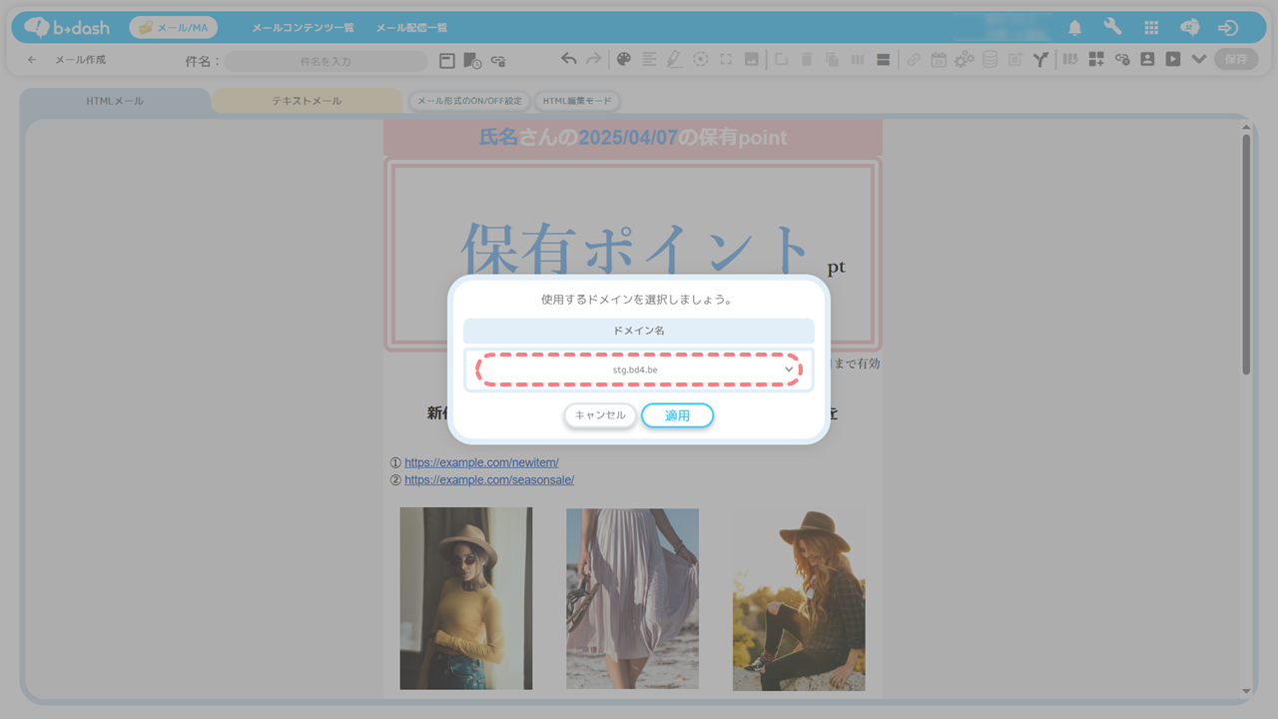
Task: Select photo of woman sitting outdoors
Action: [x=799, y=599]
